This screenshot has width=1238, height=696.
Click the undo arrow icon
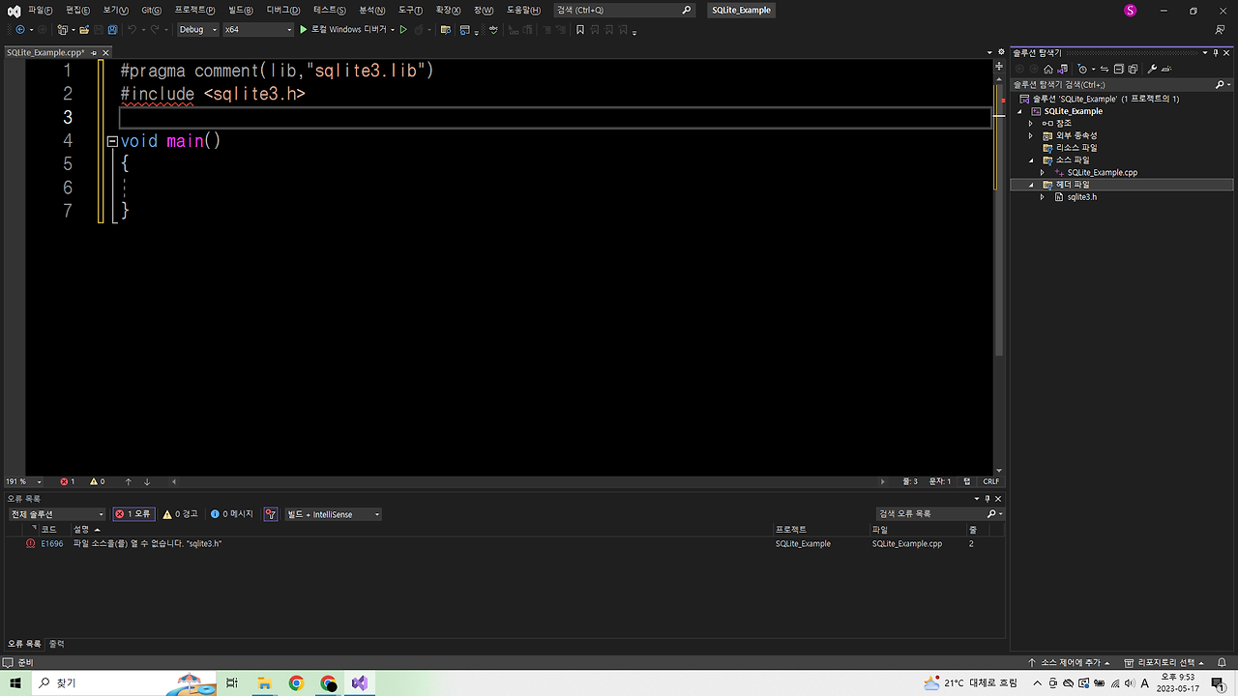(x=133, y=30)
